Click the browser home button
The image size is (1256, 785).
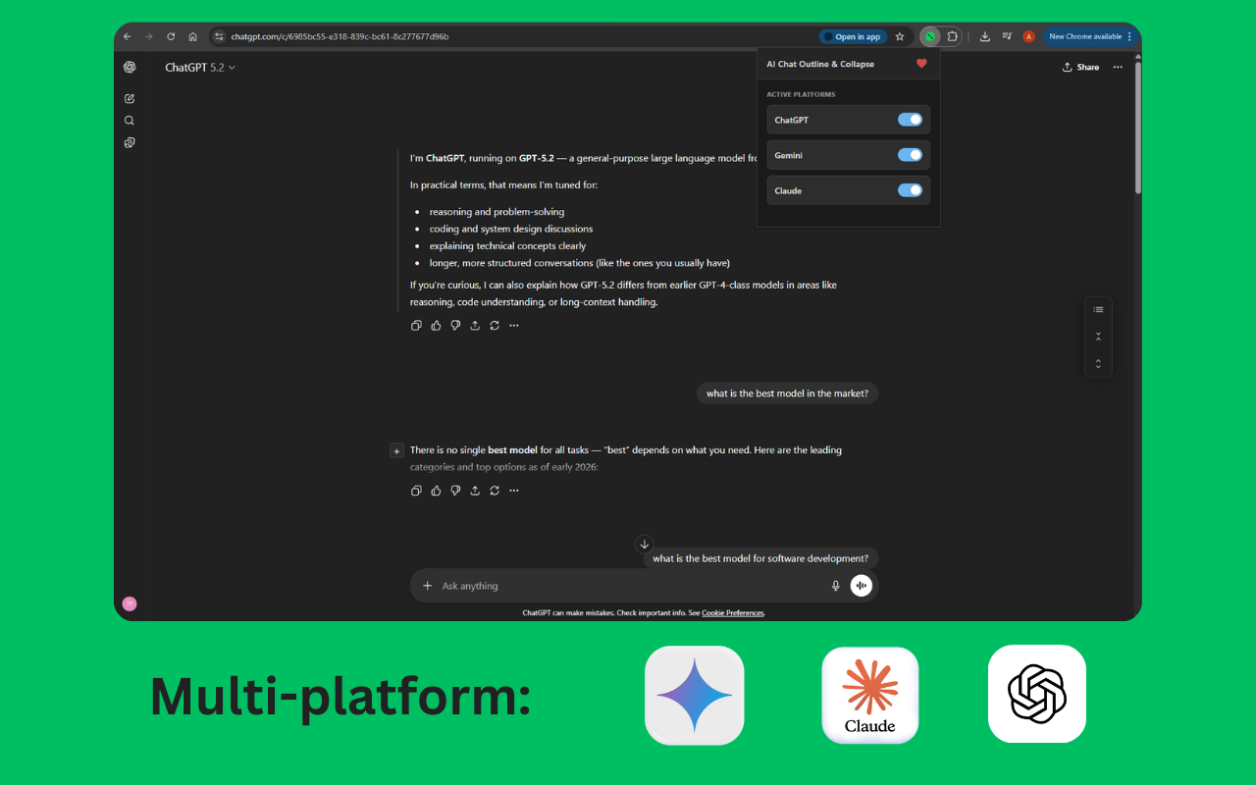[192, 36]
